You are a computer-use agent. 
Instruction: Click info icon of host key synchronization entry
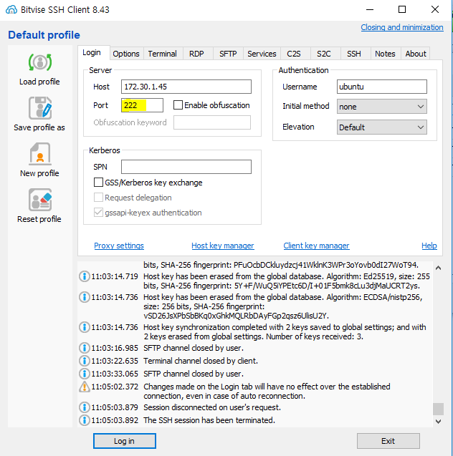pyautogui.click(x=85, y=327)
